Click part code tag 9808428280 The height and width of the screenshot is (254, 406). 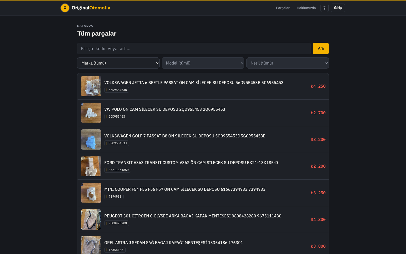pyautogui.click(x=117, y=223)
